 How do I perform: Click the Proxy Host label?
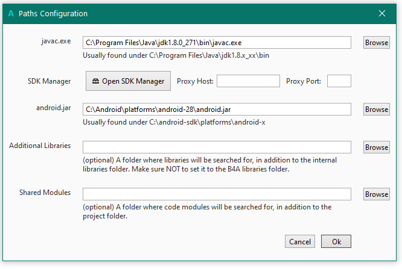tap(196, 81)
